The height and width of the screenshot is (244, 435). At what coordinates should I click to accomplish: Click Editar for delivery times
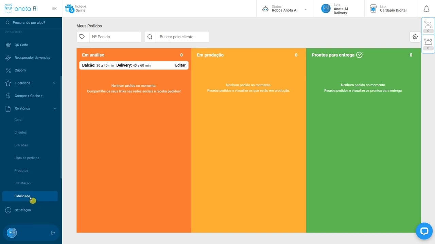(x=180, y=65)
